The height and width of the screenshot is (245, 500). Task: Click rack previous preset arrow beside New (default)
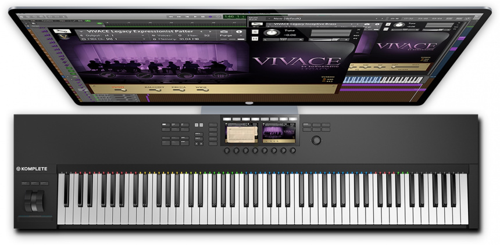[x=377, y=19]
